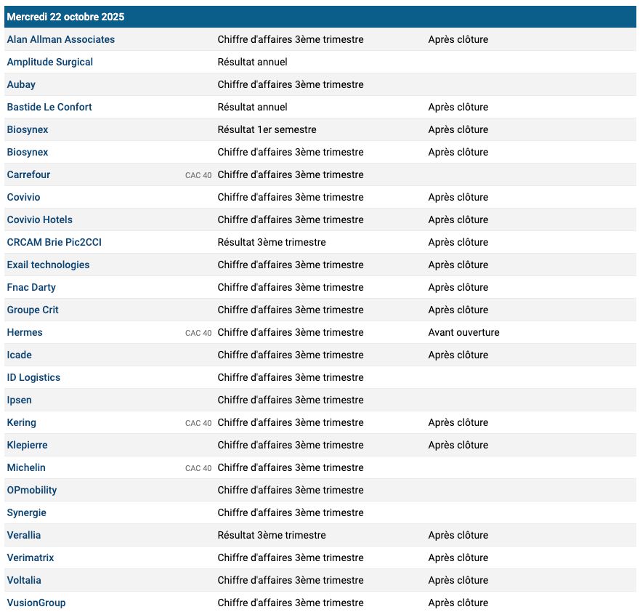Click Après clôture in Fnac Darty row

pyautogui.click(x=458, y=287)
